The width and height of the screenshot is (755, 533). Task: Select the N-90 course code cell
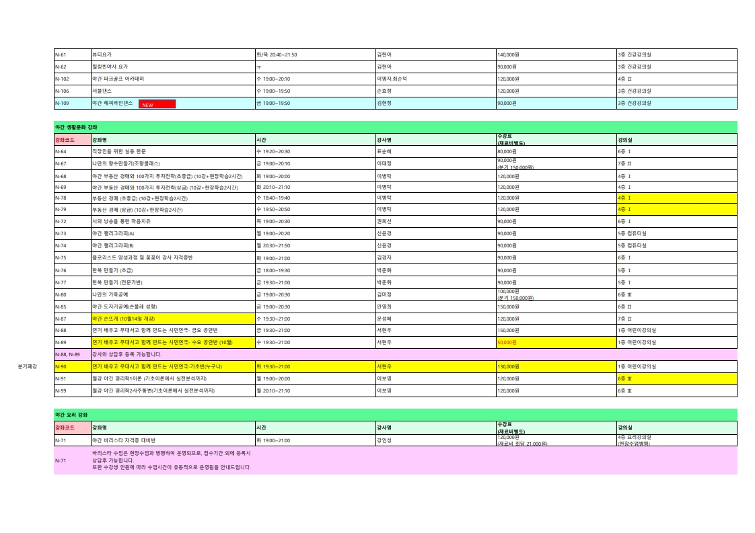(x=72, y=366)
